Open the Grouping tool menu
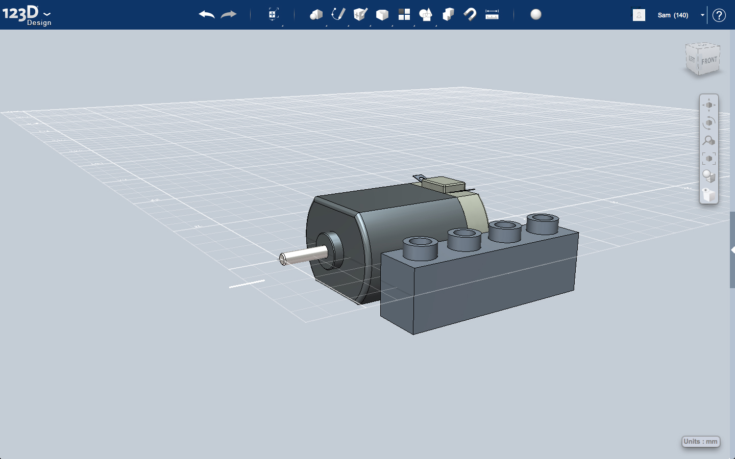Image resolution: width=735 pixels, height=459 pixels. pyautogui.click(x=426, y=14)
